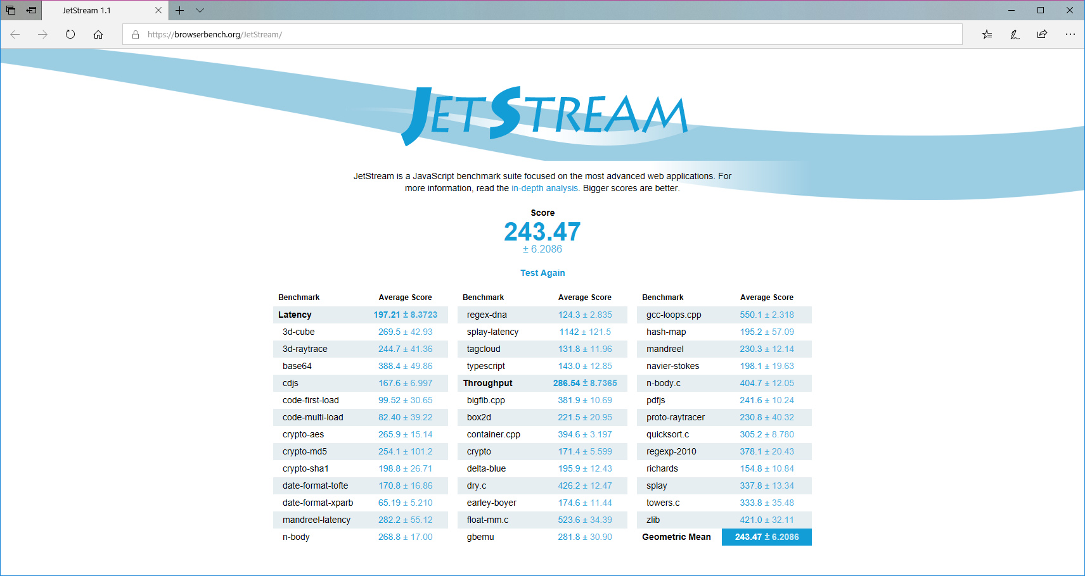This screenshot has width=1085, height=576.
Task: Click the proto-raytracer benchmark name
Action: tap(676, 417)
